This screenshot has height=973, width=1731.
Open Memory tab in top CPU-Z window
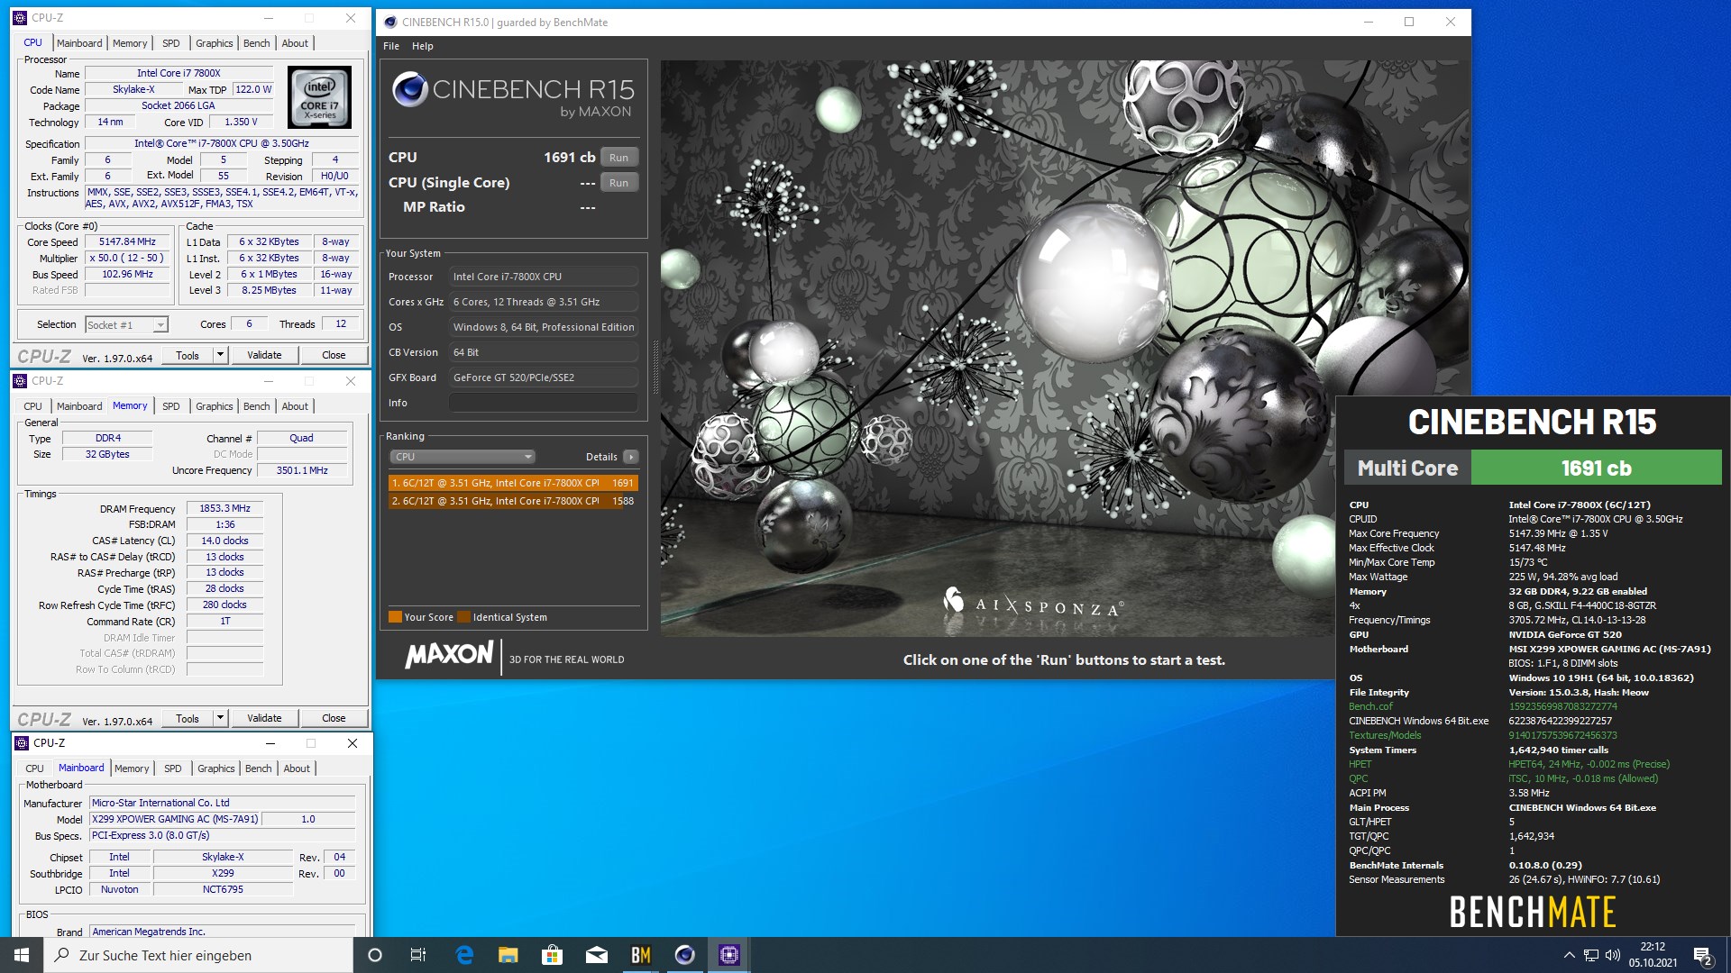[130, 43]
